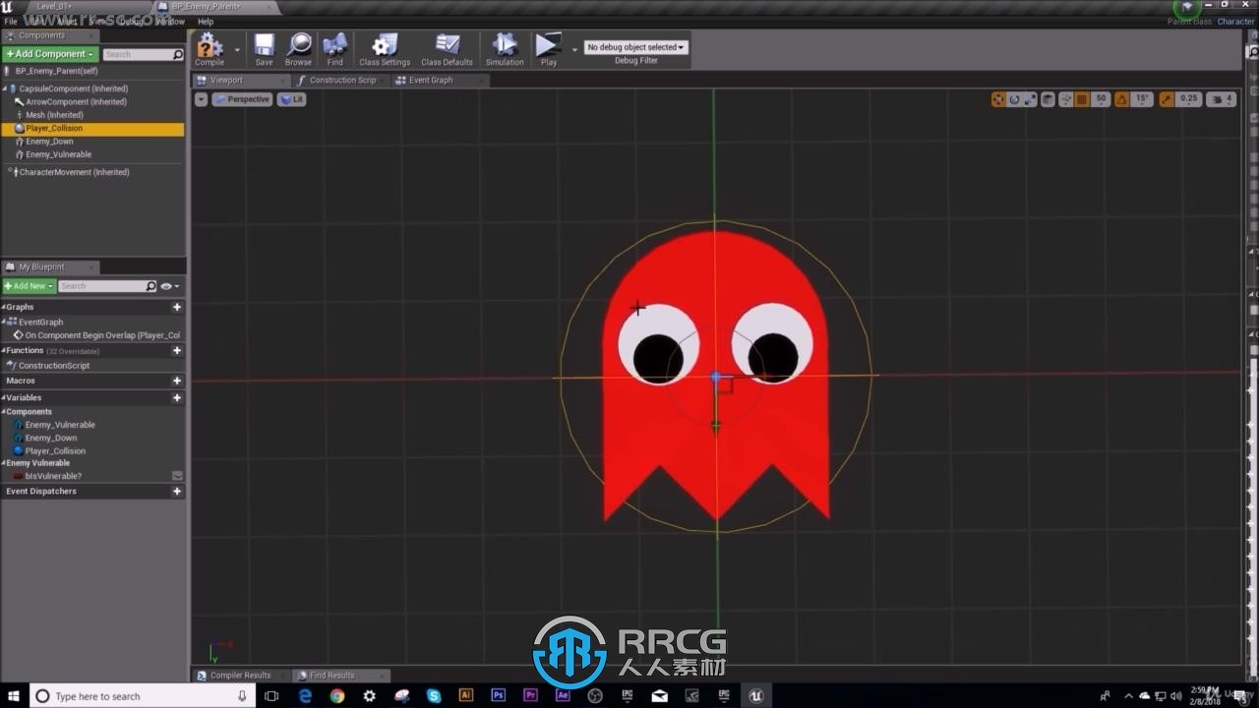Image resolution: width=1259 pixels, height=708 pixels.
Task: Open the Play options dropdown arrow
Action: (x=574, y=49)
